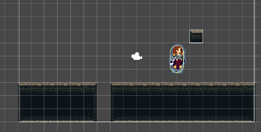261x132 pixels.
Task: Click the left stone platform
Action: coord(57,102)
